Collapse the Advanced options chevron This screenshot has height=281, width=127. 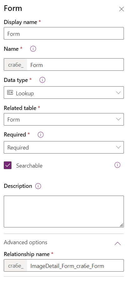pyautogui.click(x=118, y=243)
